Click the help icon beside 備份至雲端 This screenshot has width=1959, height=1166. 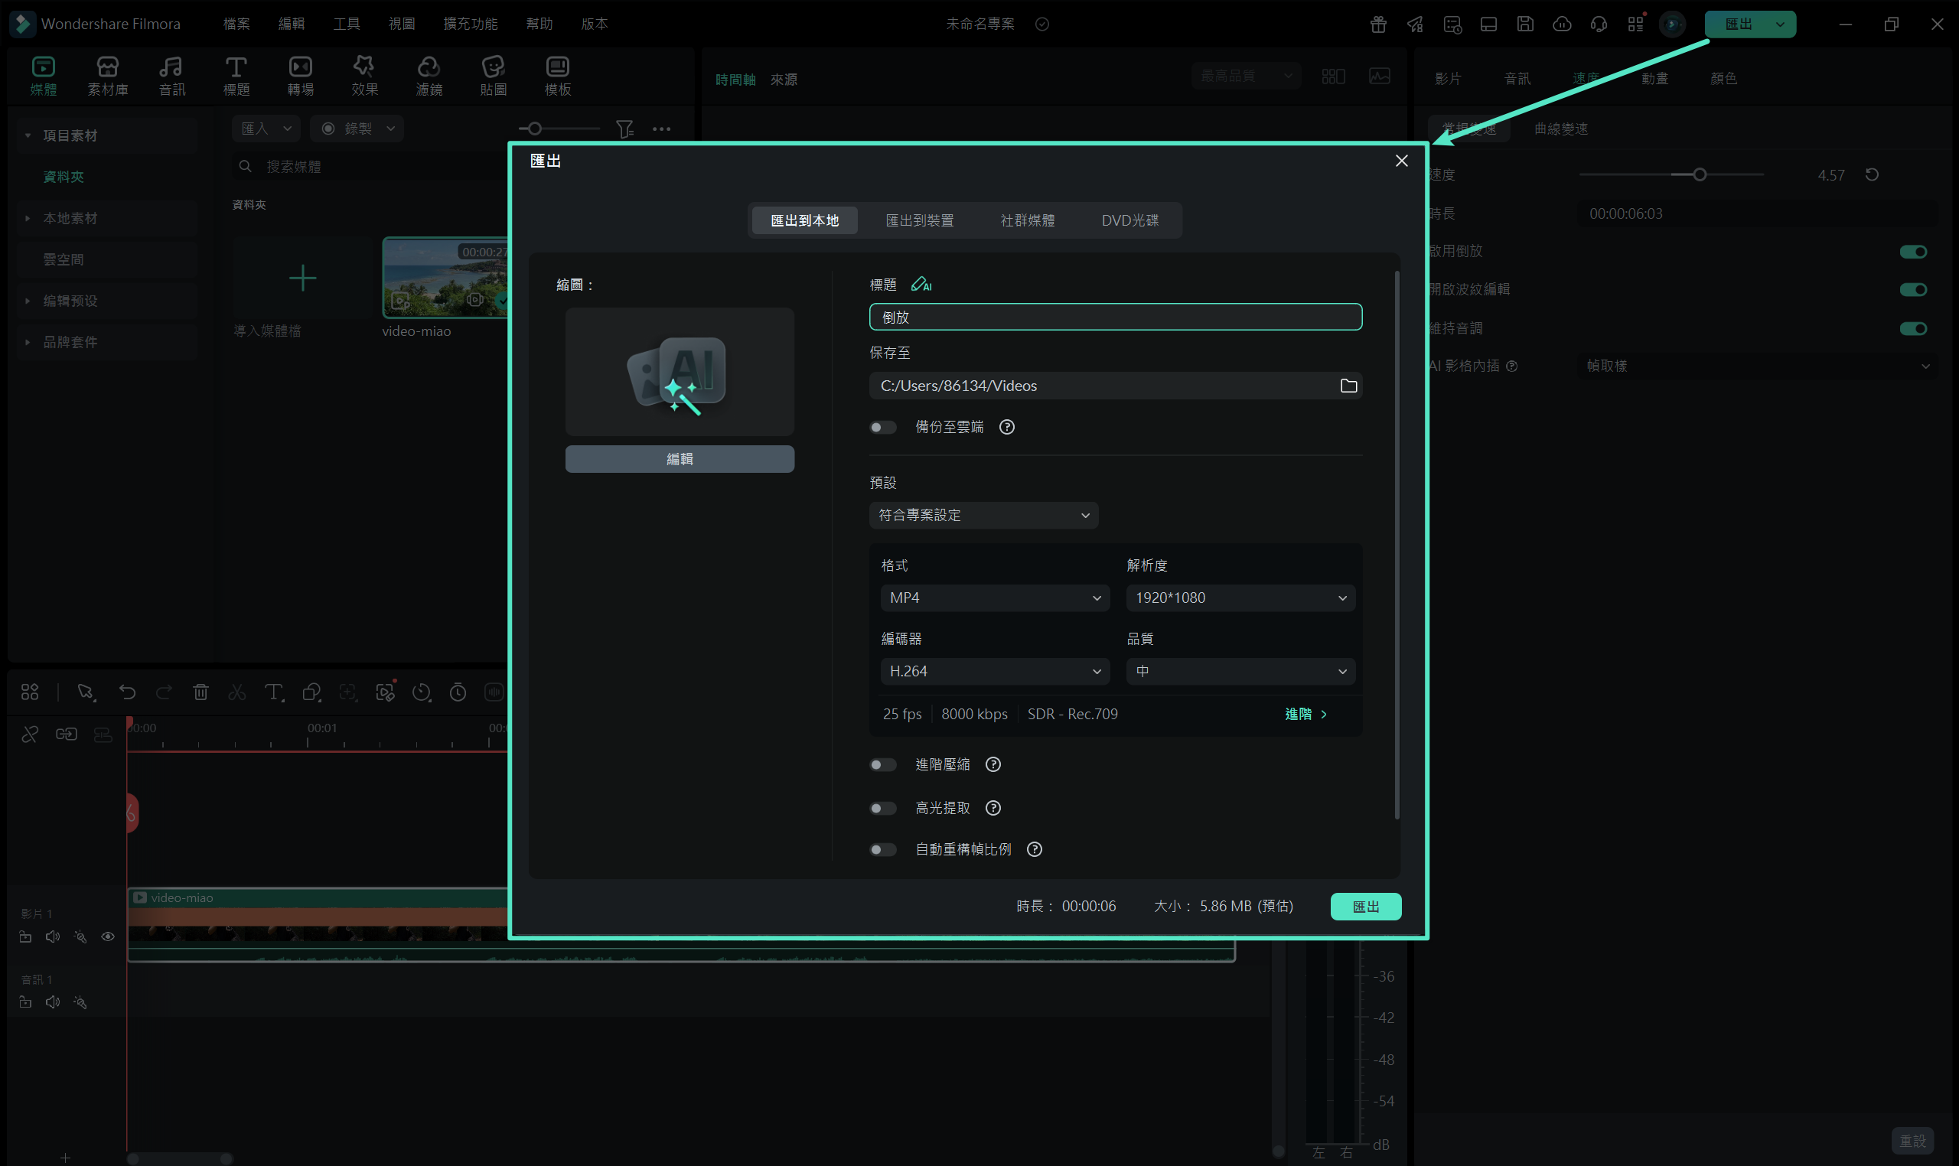(x=1006, y=427)
